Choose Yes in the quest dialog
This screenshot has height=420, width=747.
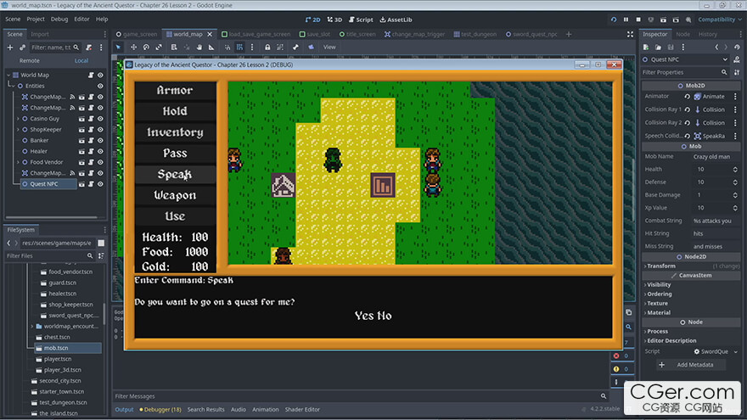(363, 316)
